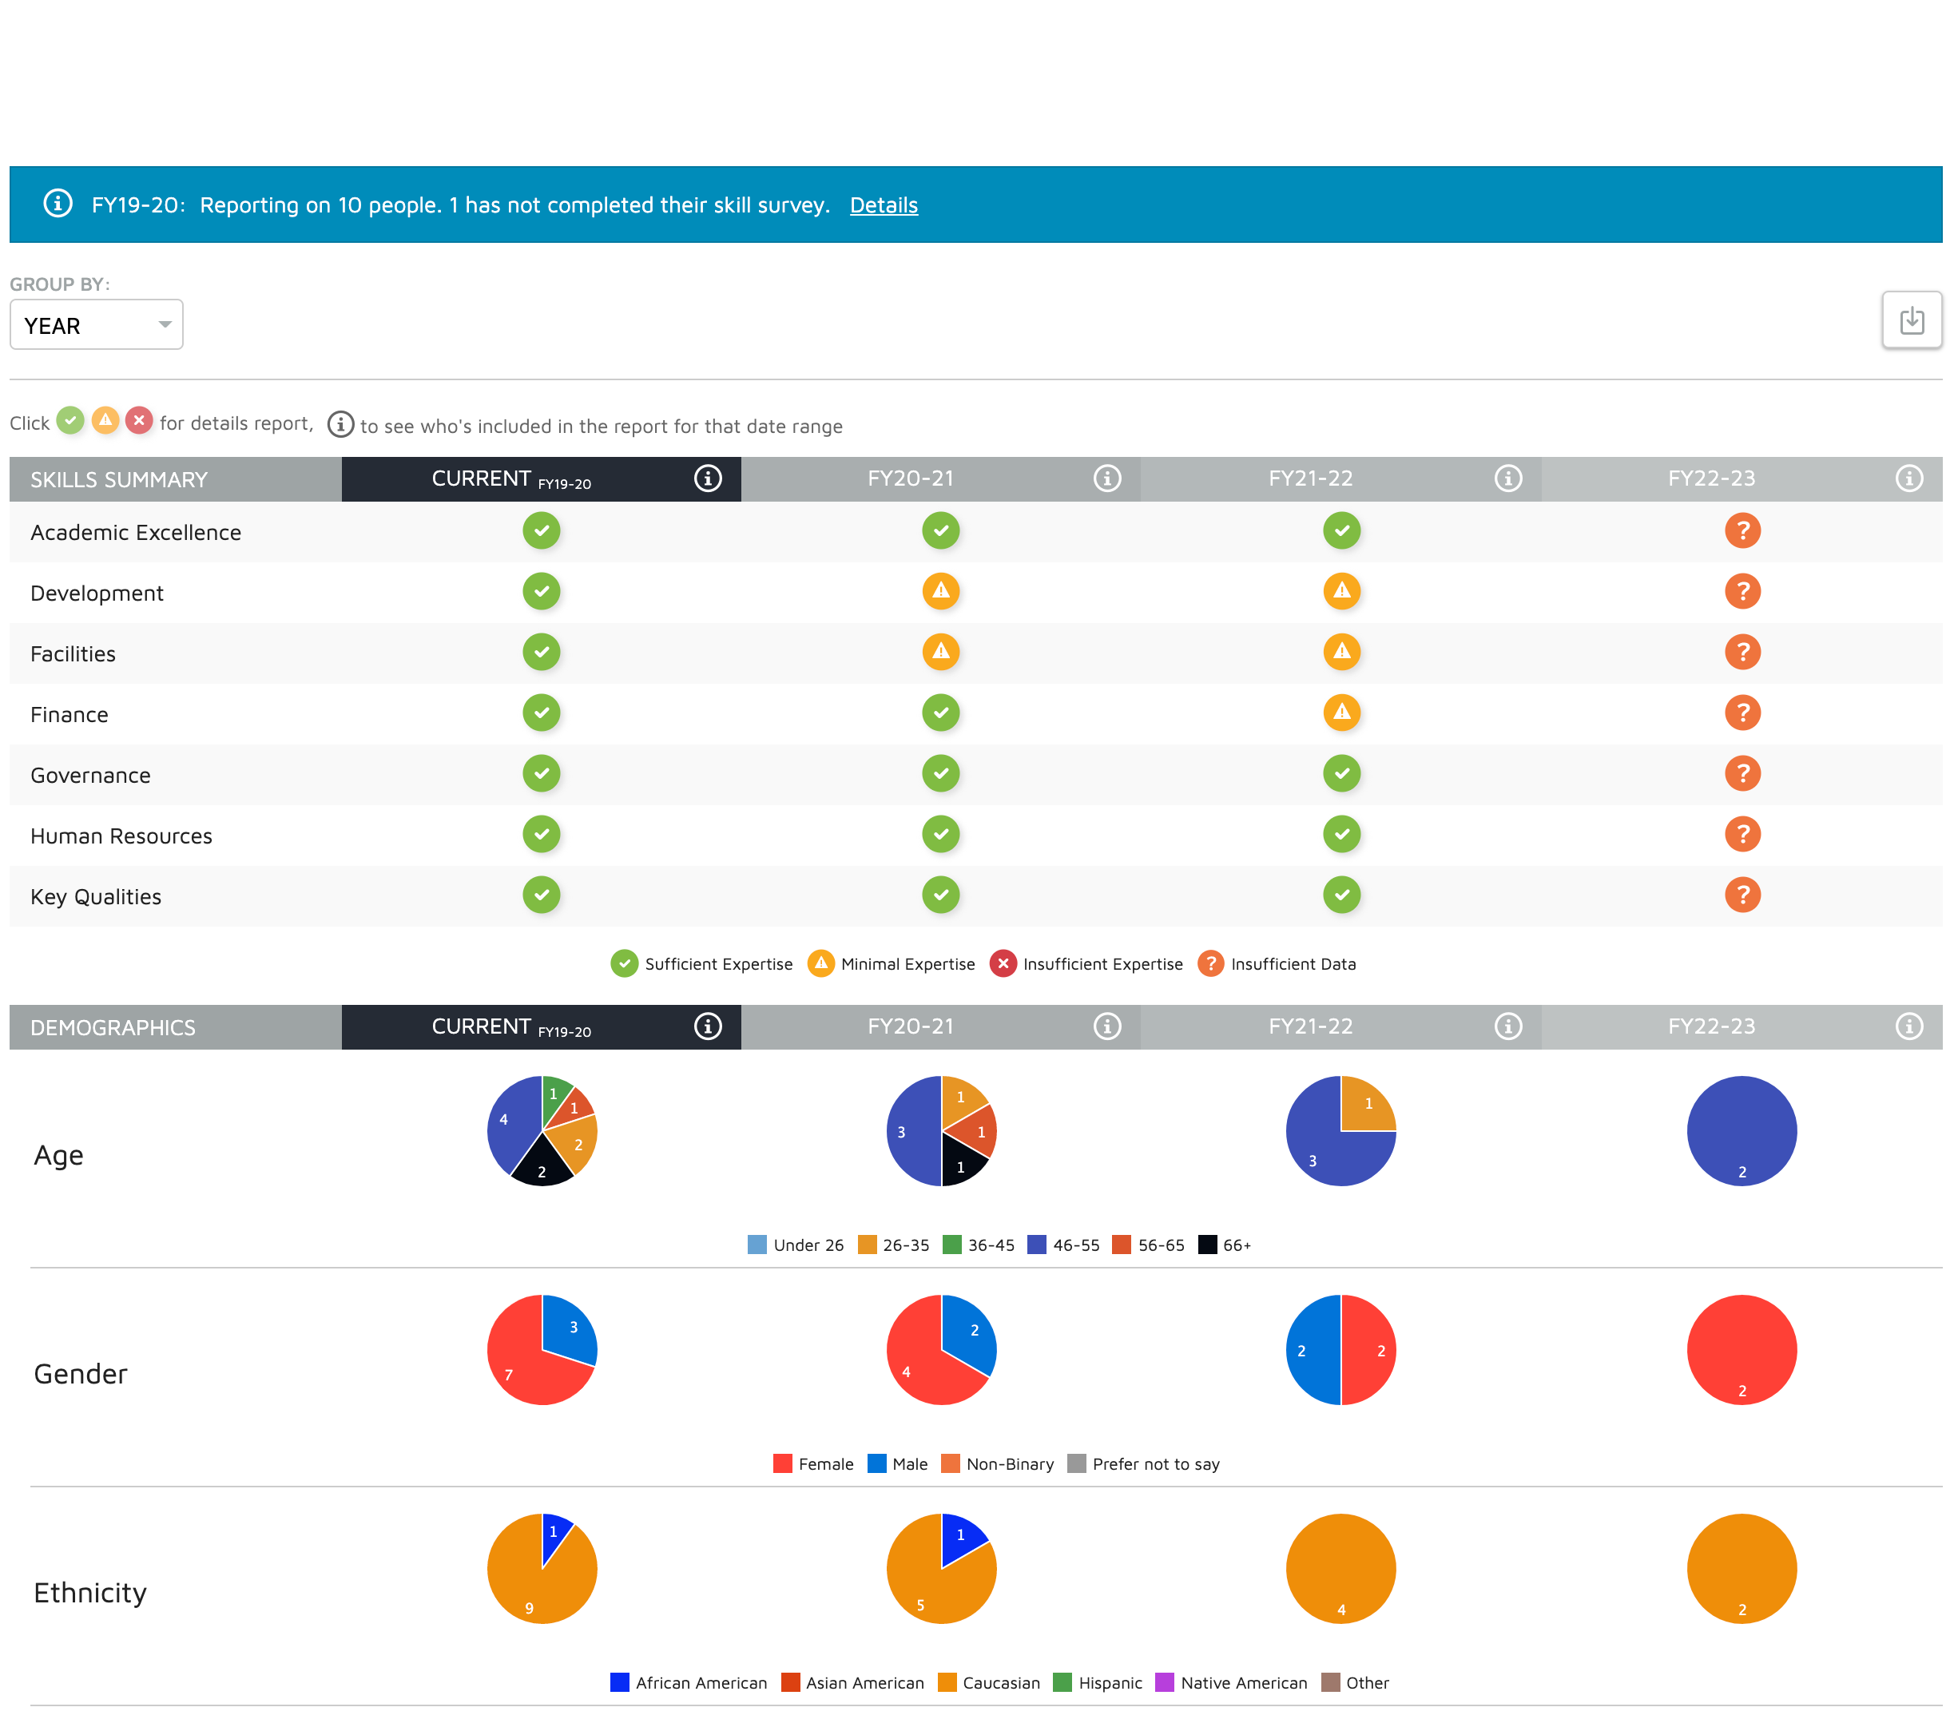Click the Age pie chart for current year

point(542,1131)
